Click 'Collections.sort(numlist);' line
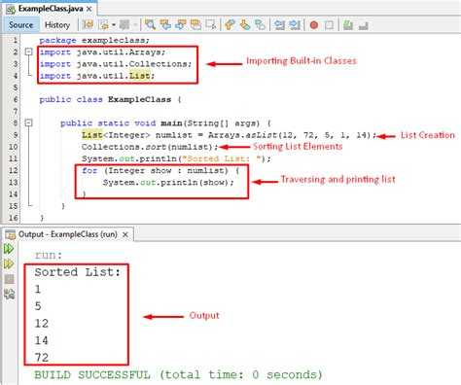 point(150,147)
